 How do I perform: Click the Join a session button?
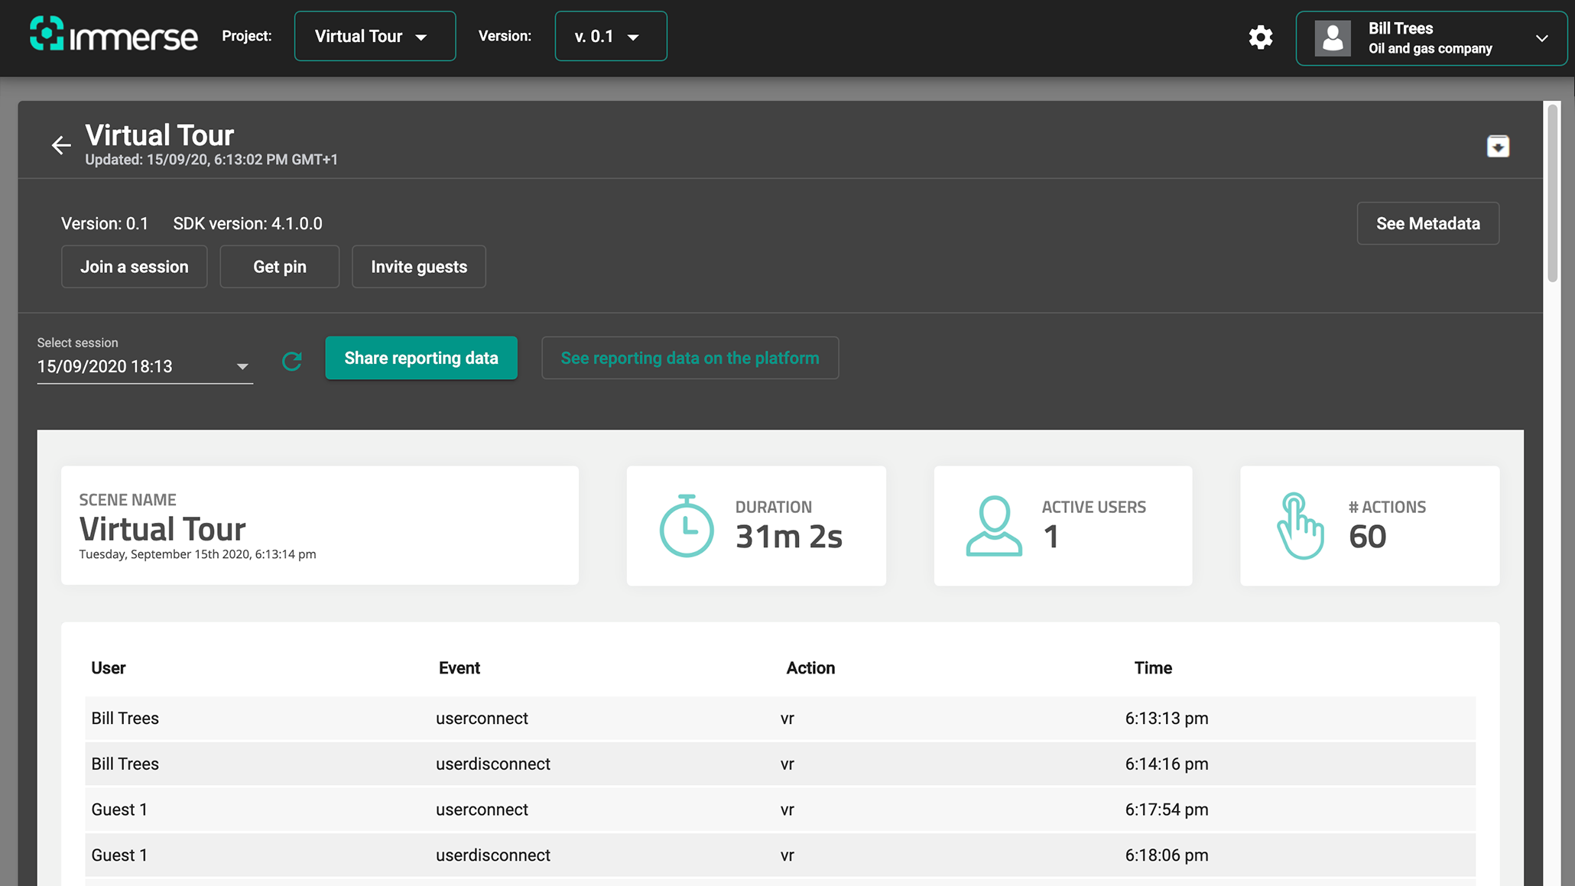coord(134,267)
